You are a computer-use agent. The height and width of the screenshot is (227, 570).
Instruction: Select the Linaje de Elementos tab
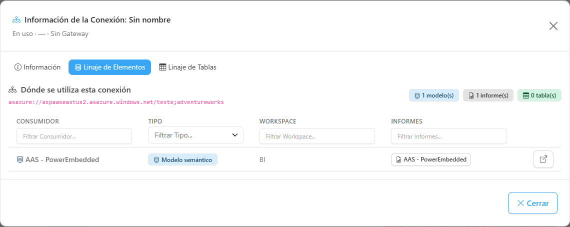pos(110,67)
